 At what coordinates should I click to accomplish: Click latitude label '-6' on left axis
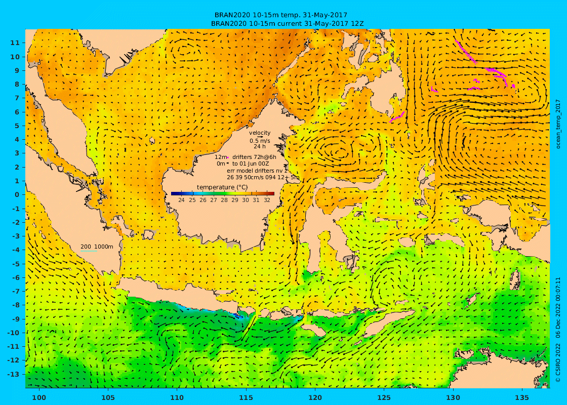click(x=16, y=277)
